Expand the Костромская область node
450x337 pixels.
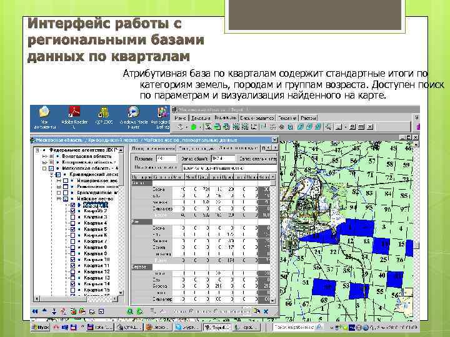tap(44, 162)
